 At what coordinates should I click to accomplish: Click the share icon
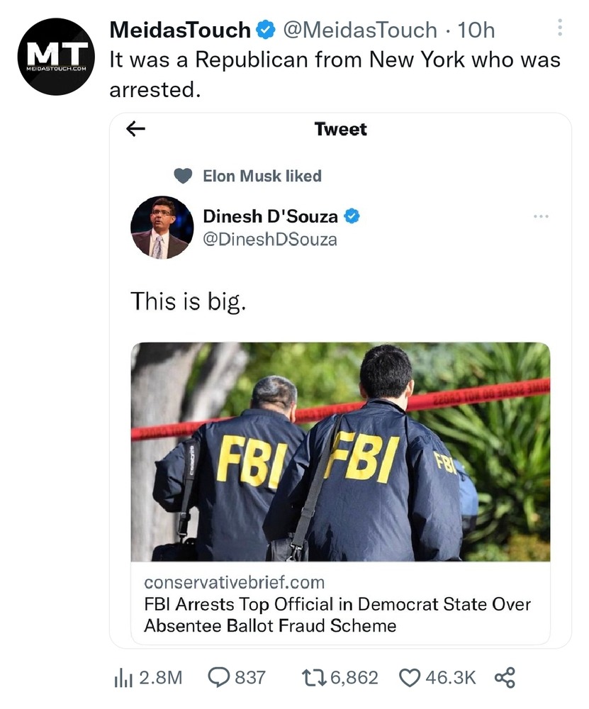(503, 678)
